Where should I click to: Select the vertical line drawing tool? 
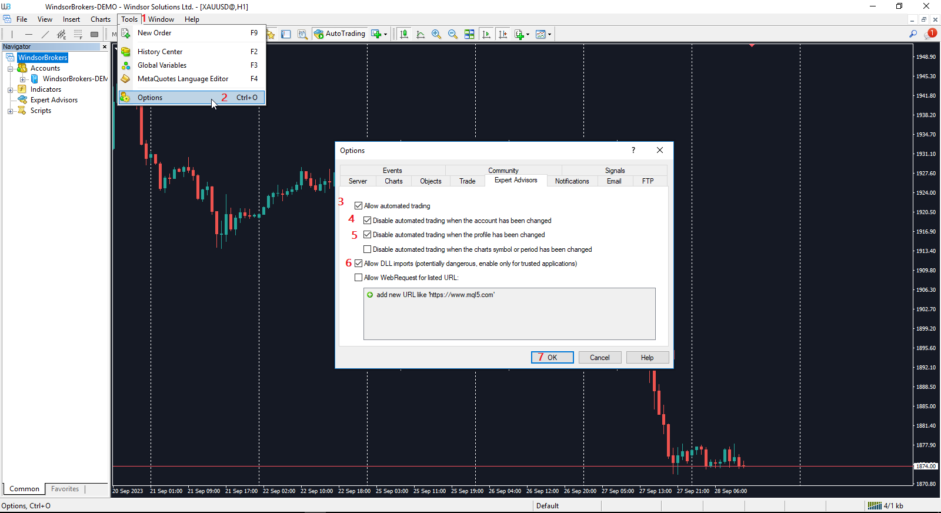(12, 34)
